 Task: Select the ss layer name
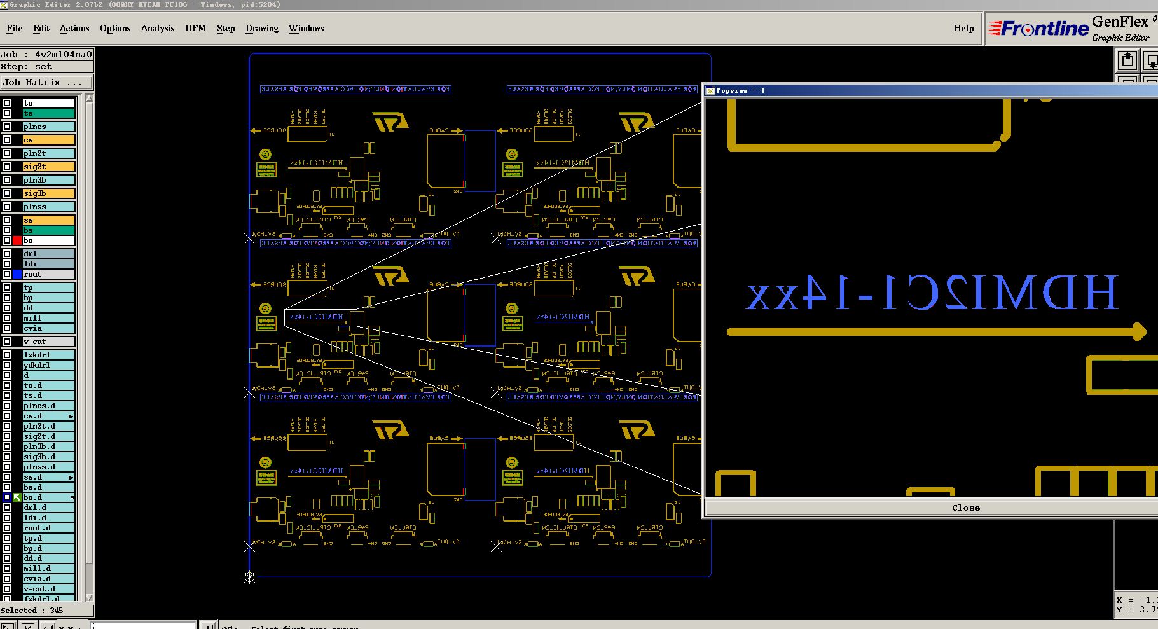(49, 220)
